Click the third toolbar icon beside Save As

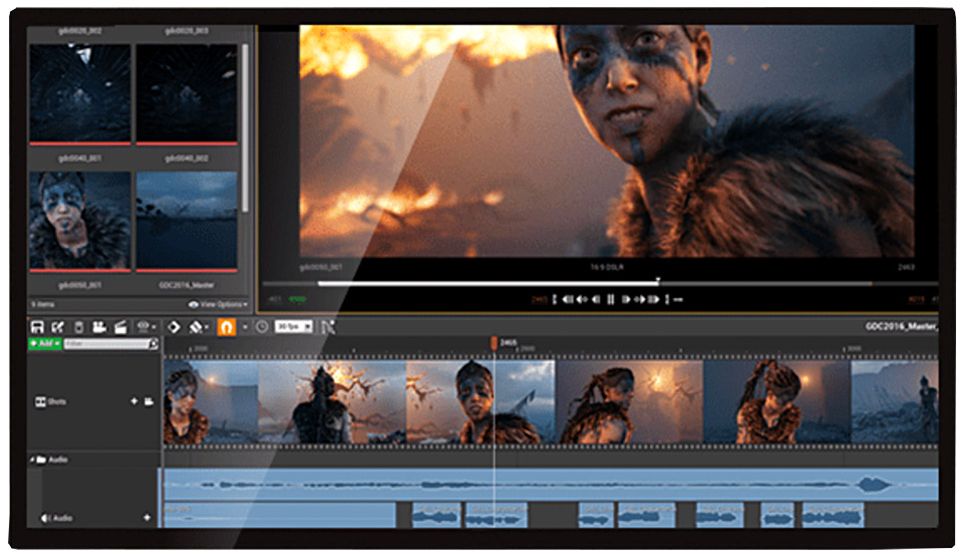pyautogui.click(x=79, y=327)
